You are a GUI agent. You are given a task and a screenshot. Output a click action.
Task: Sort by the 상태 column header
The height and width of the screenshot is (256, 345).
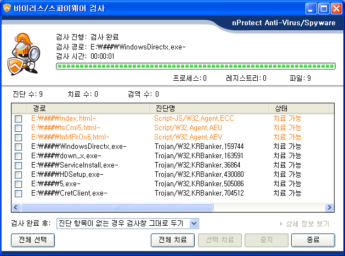299,108
